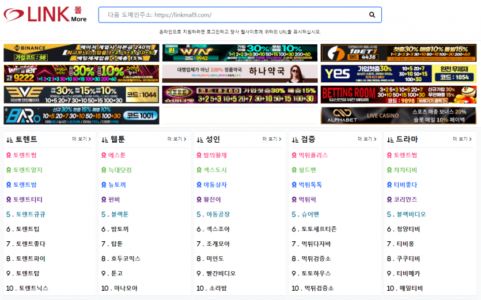481x300 pixels.
Task: Open the 토토세프티존 link
Action: 319,229
